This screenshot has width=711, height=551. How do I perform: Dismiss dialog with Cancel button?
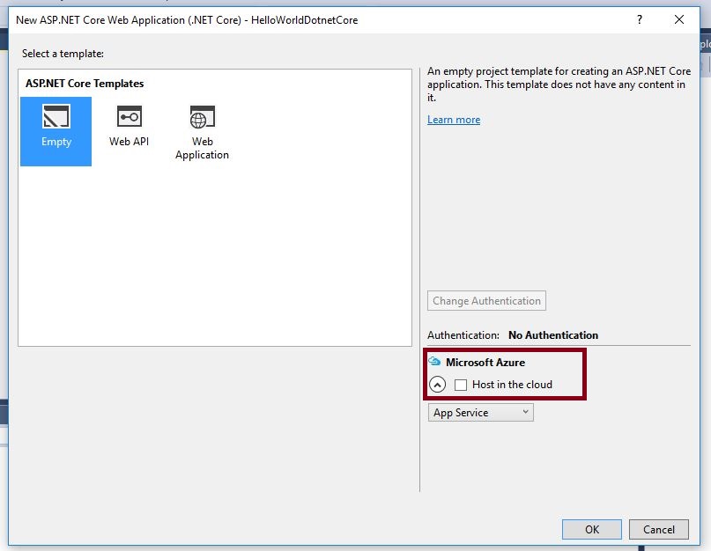pyautogui.click(x=658, y=529)
